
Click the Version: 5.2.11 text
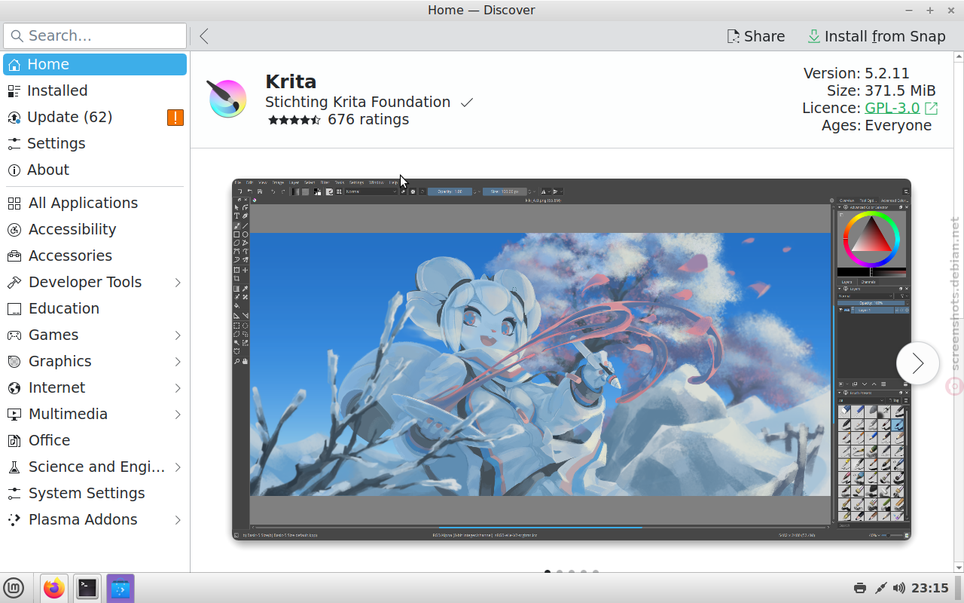coord(856,73)
